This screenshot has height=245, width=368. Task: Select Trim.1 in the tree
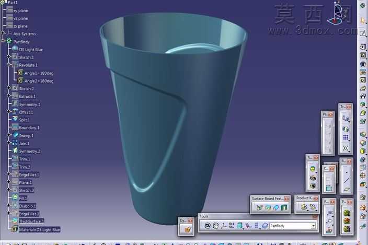[x=25, y=159]
